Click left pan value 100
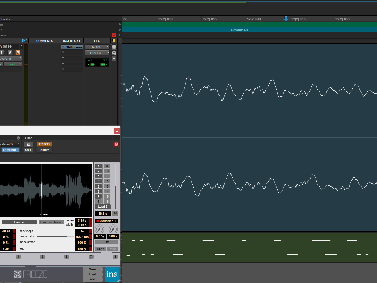The width and height of the screenshot is (377, 283). [x=91, y=65]
